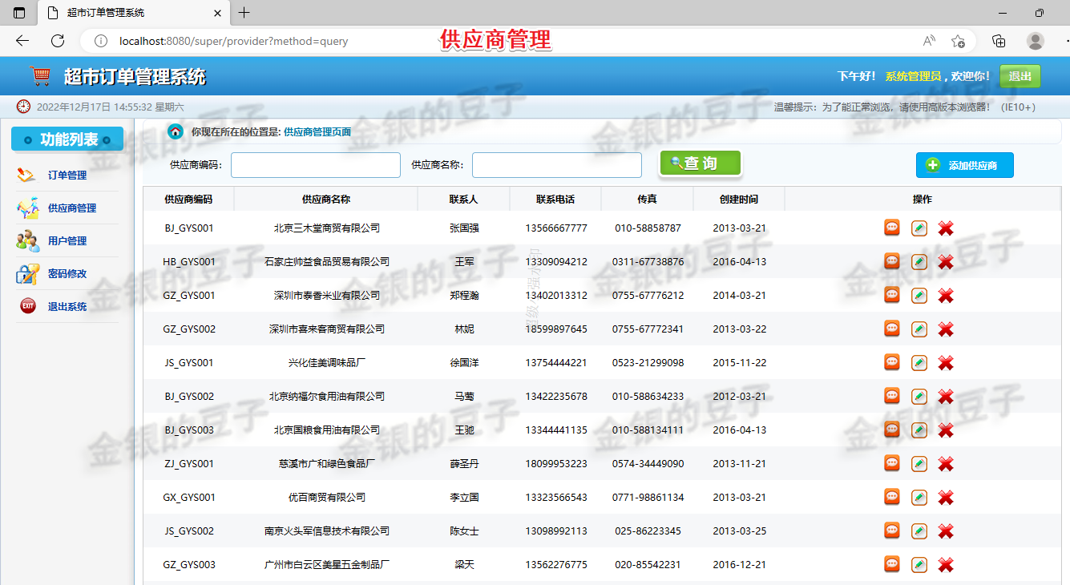Click delete icon for ZJ_GYS001 supplier
This screenshot has height=585, width=1070.
[x=946, y=463]
